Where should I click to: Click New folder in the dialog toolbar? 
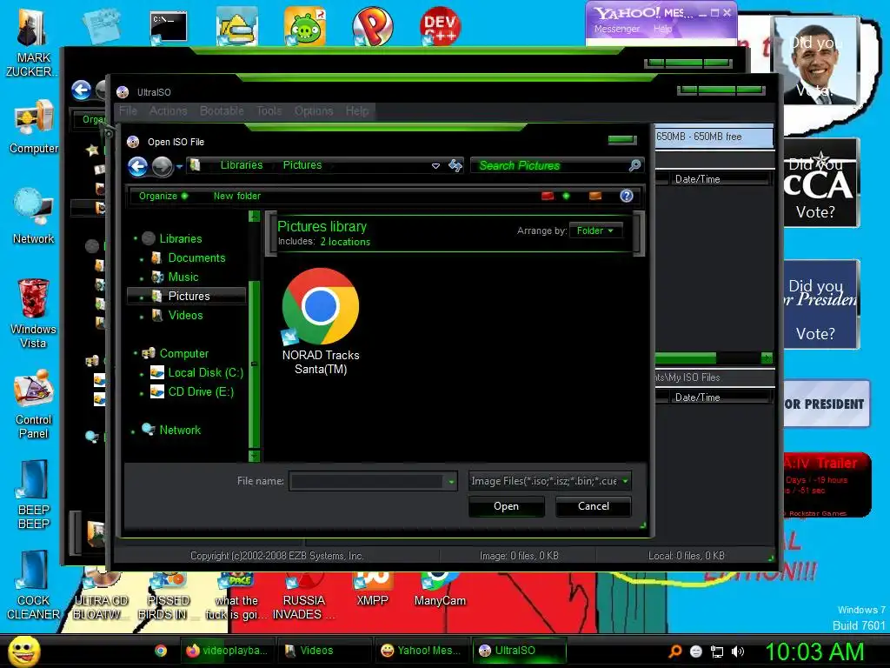coord(236,196)
